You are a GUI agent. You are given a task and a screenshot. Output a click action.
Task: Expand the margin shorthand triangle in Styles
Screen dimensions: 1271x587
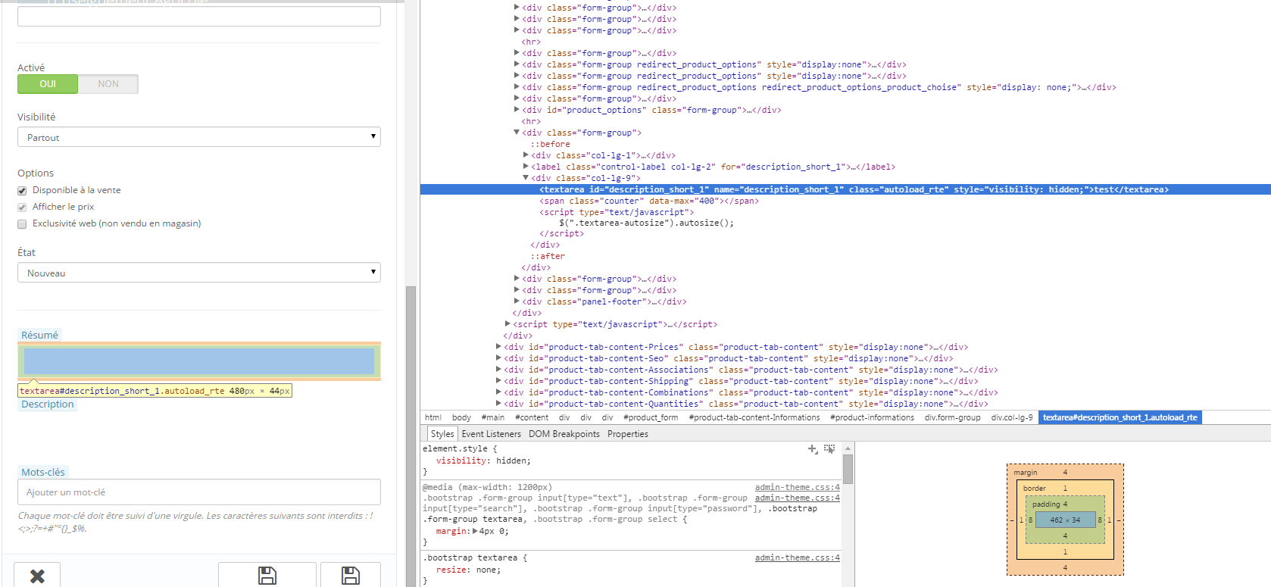pos(475,531)
